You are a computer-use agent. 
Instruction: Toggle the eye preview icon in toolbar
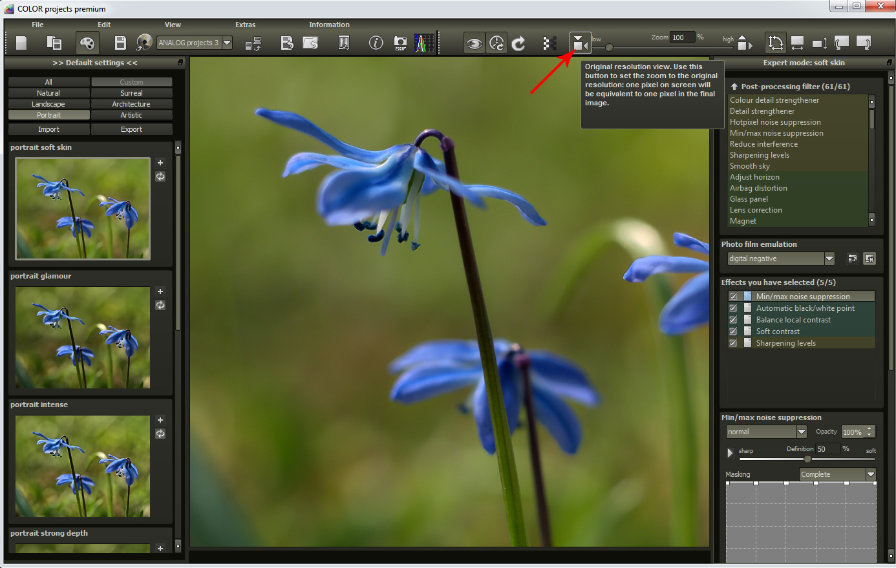click(474, 43)
